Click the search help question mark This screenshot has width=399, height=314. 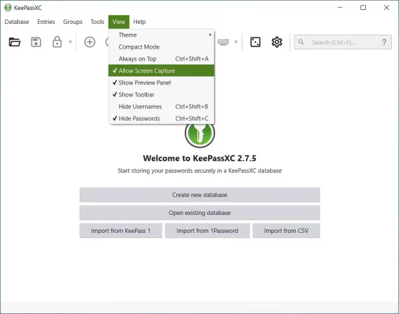point(384,42)
